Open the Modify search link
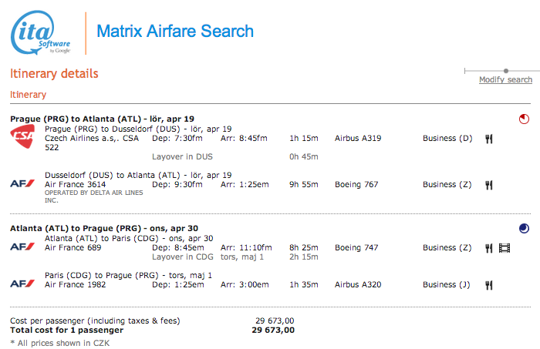 click(x=505, y=80)
